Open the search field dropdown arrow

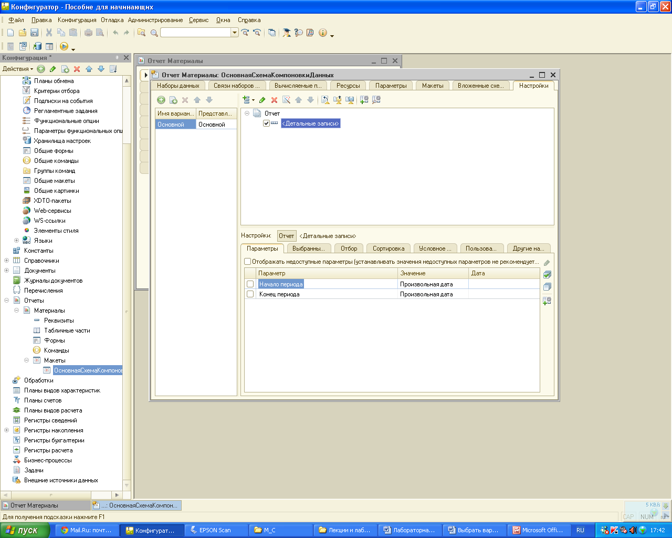235,33
